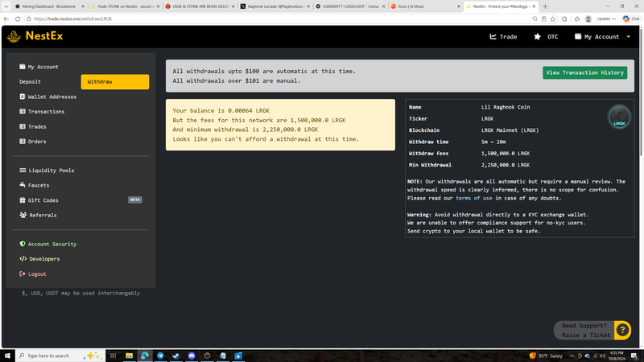Reload the current page
Screen dimensions: 644x362
[18, 19]
